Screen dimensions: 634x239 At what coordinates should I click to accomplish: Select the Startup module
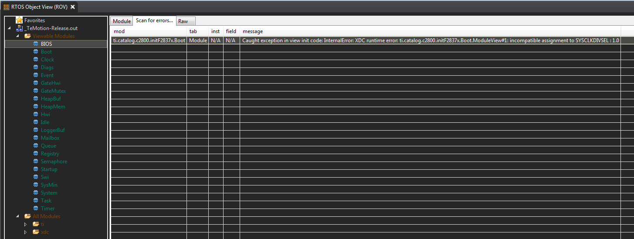click(49, 169)
